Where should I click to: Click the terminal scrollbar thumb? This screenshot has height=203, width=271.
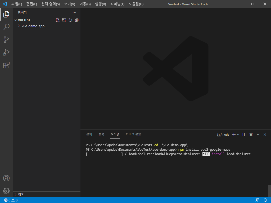tap(269, 191)
